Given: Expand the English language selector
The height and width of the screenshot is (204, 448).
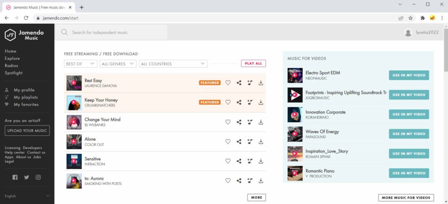Looking at the screenshot, I should point(27,196).
